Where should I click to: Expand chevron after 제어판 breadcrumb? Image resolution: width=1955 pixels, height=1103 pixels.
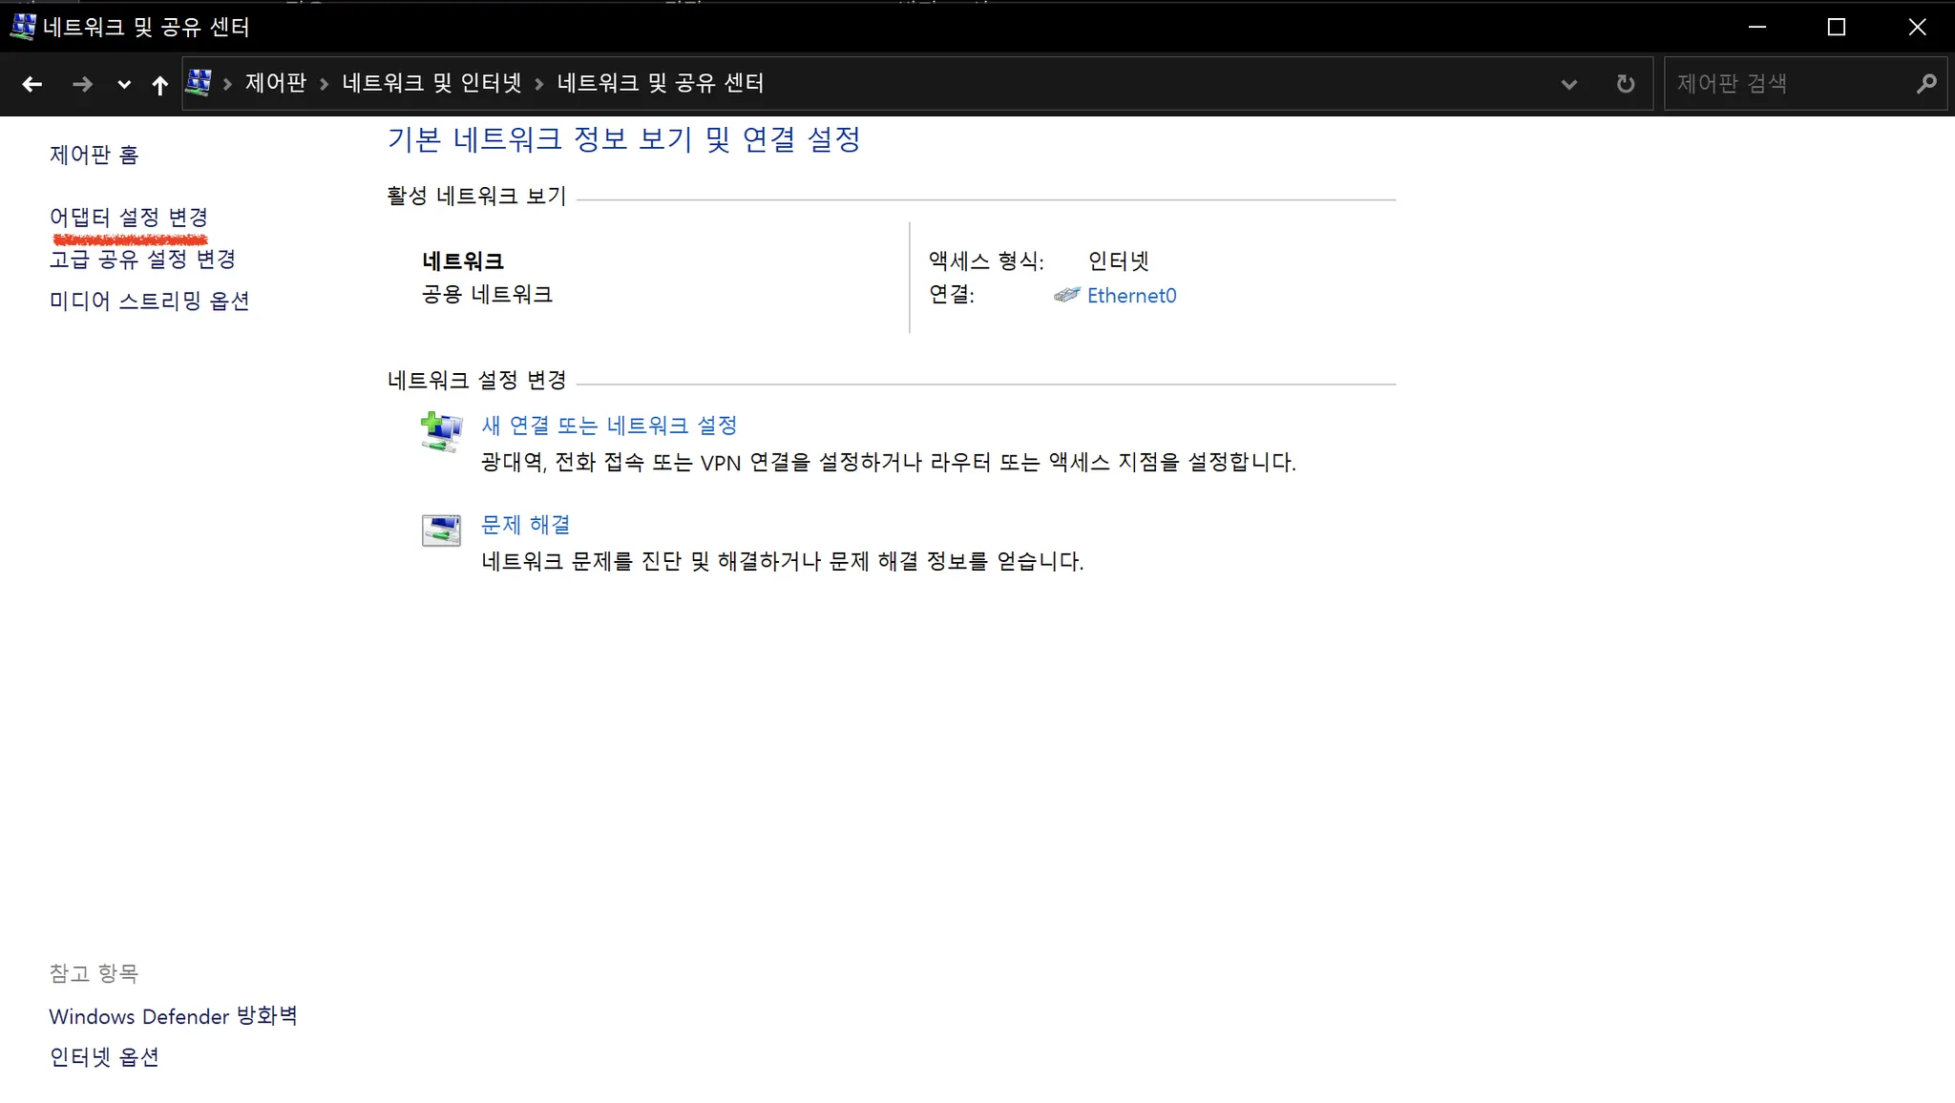coord(325,84)
